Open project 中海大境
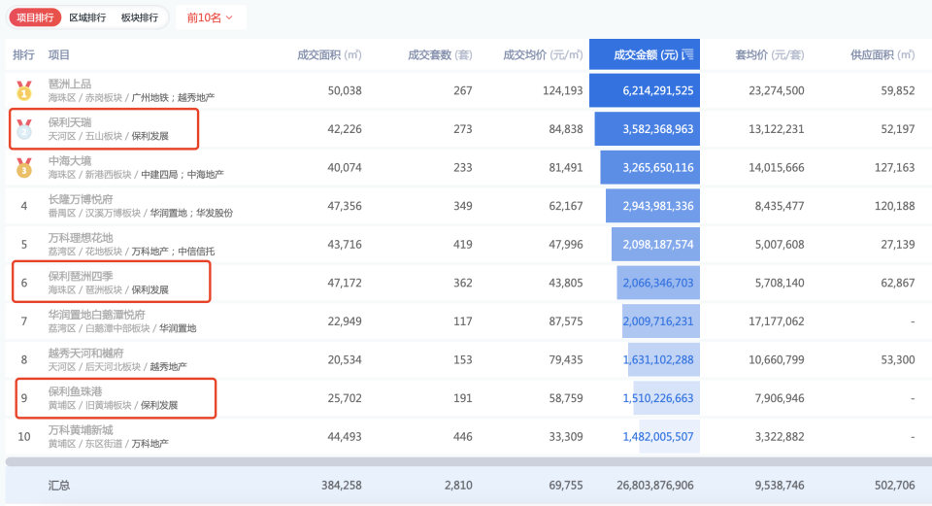 pos(70,161)
